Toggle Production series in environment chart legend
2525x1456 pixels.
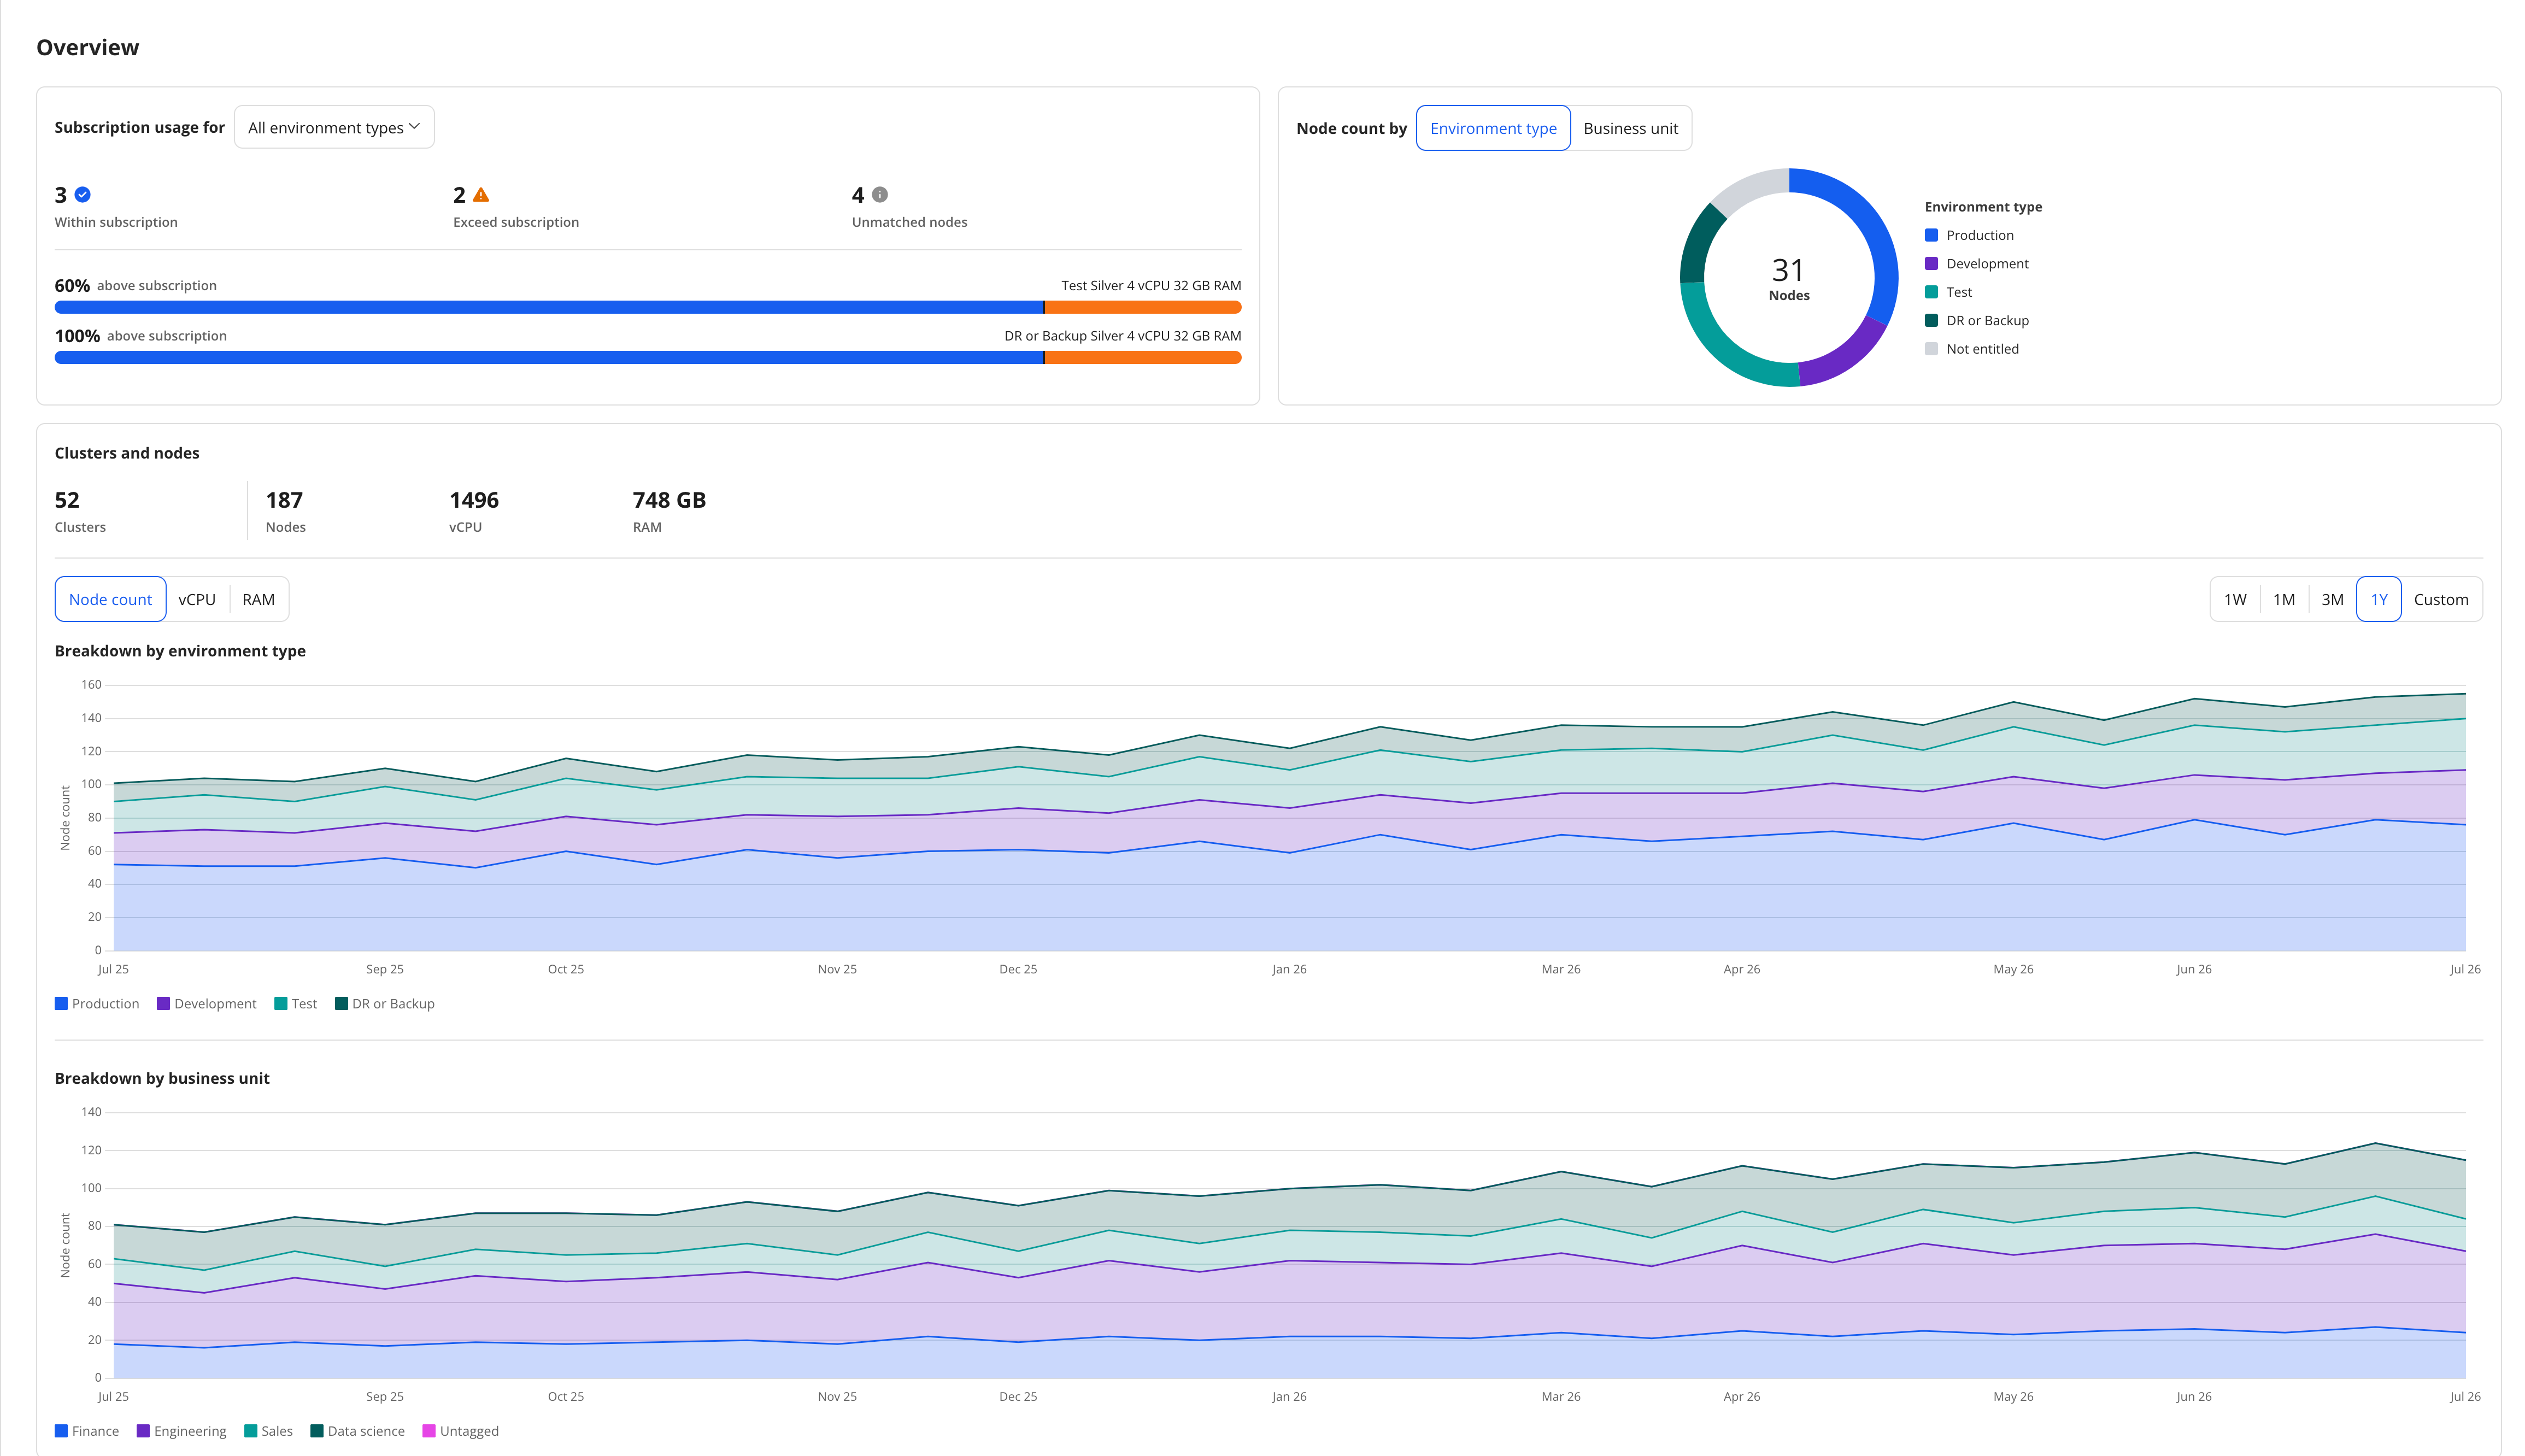click(97, 1004)
